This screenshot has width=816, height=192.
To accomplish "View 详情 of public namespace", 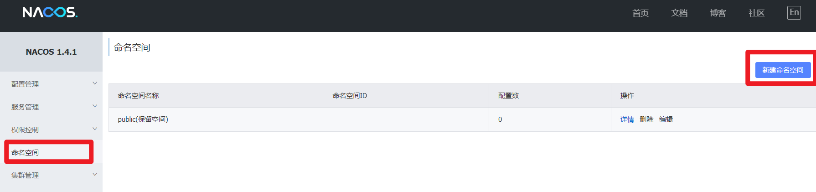I will coord(627,119).
